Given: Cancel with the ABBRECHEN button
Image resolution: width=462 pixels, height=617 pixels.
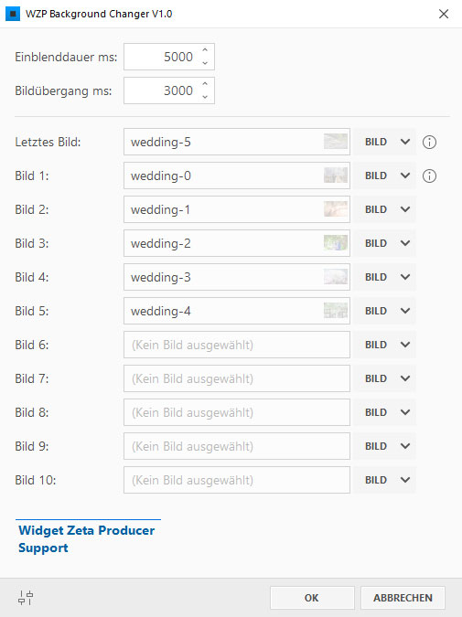Looking at the screenshot, I should pyautogui.click(x=403, y=598).
